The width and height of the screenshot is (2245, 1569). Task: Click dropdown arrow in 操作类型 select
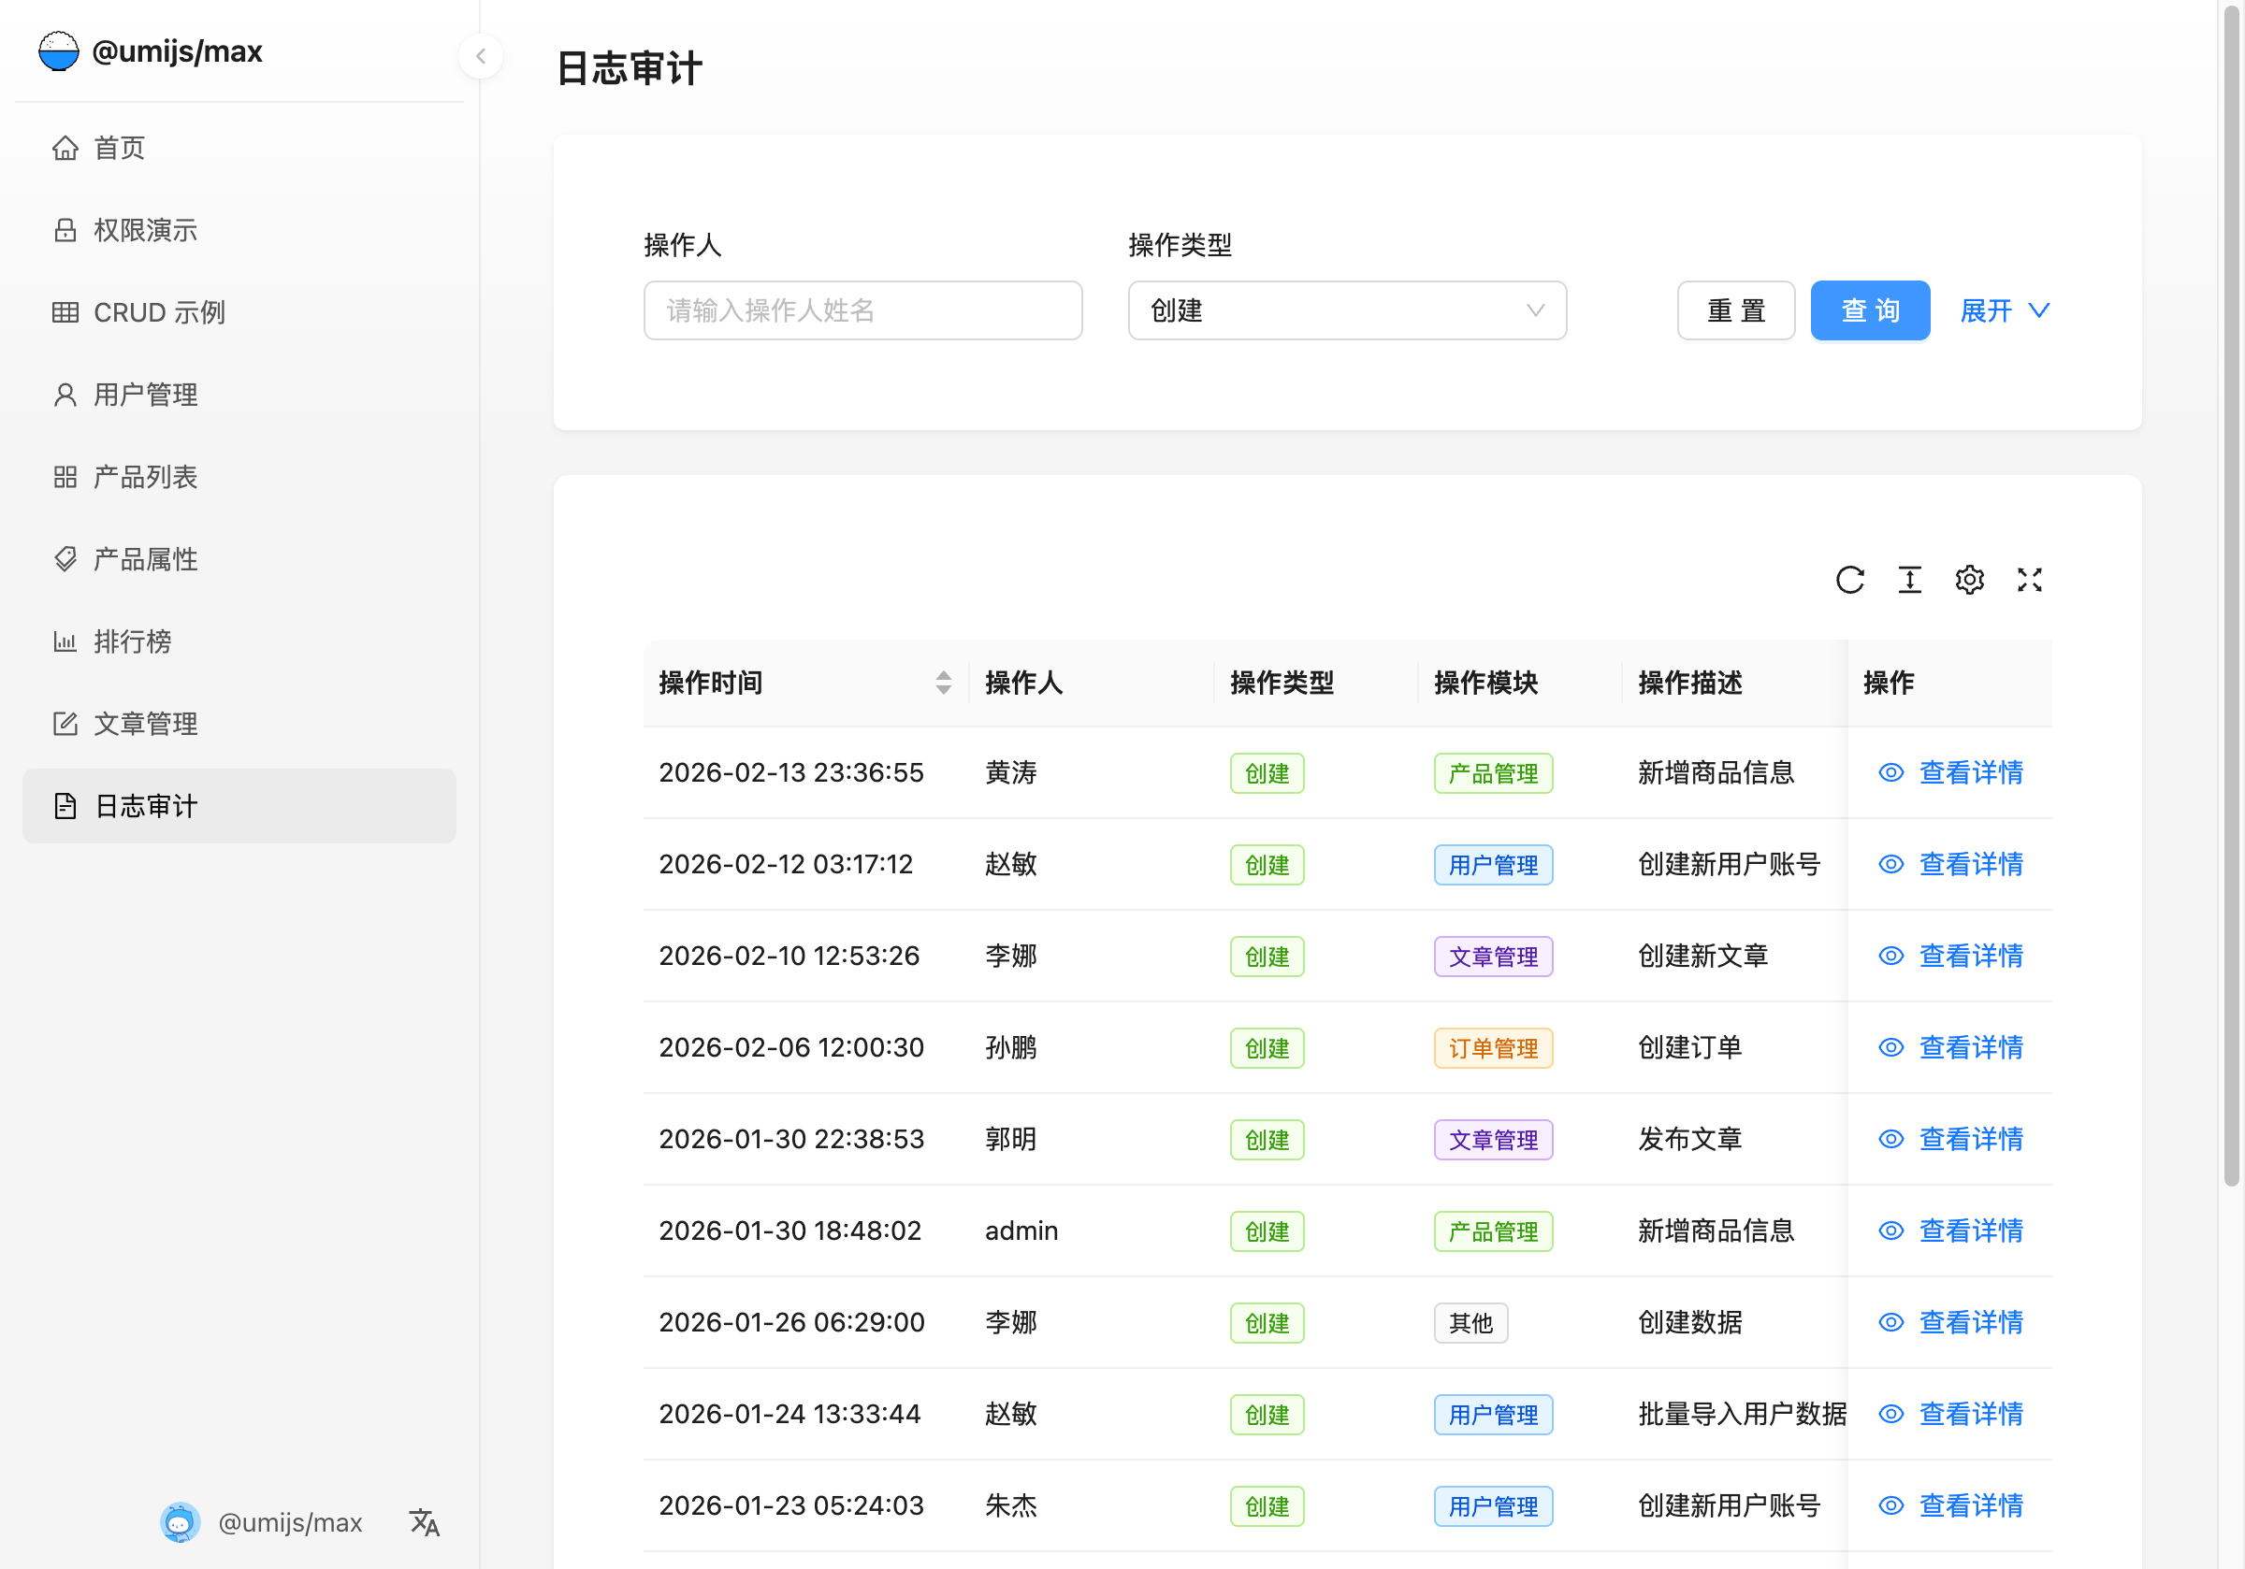coord(1535,310)
